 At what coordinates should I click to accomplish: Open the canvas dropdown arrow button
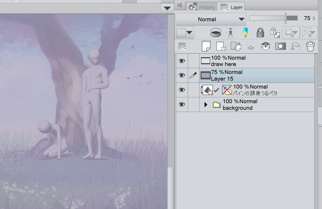[x=167, y=8]
